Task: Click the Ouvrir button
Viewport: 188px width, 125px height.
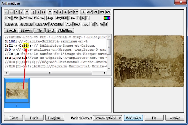Action: click(34, 118)
